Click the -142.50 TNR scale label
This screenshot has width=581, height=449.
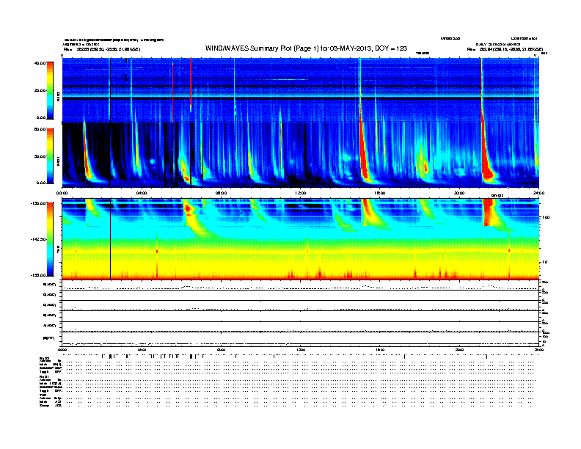click(38, 239)
